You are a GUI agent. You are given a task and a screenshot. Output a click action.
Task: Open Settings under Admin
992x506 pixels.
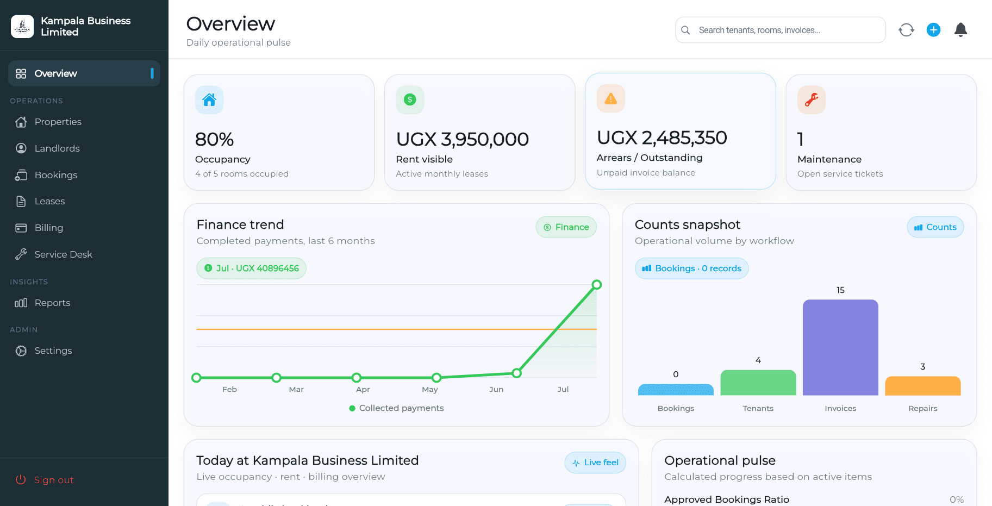click(84, 351)
